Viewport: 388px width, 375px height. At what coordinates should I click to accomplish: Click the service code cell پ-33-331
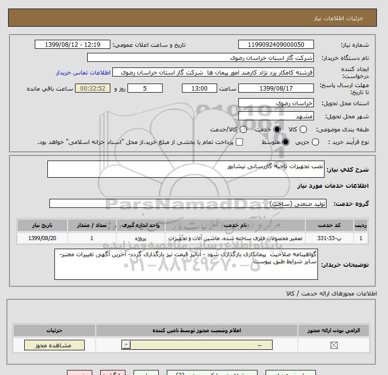point(330,238)
